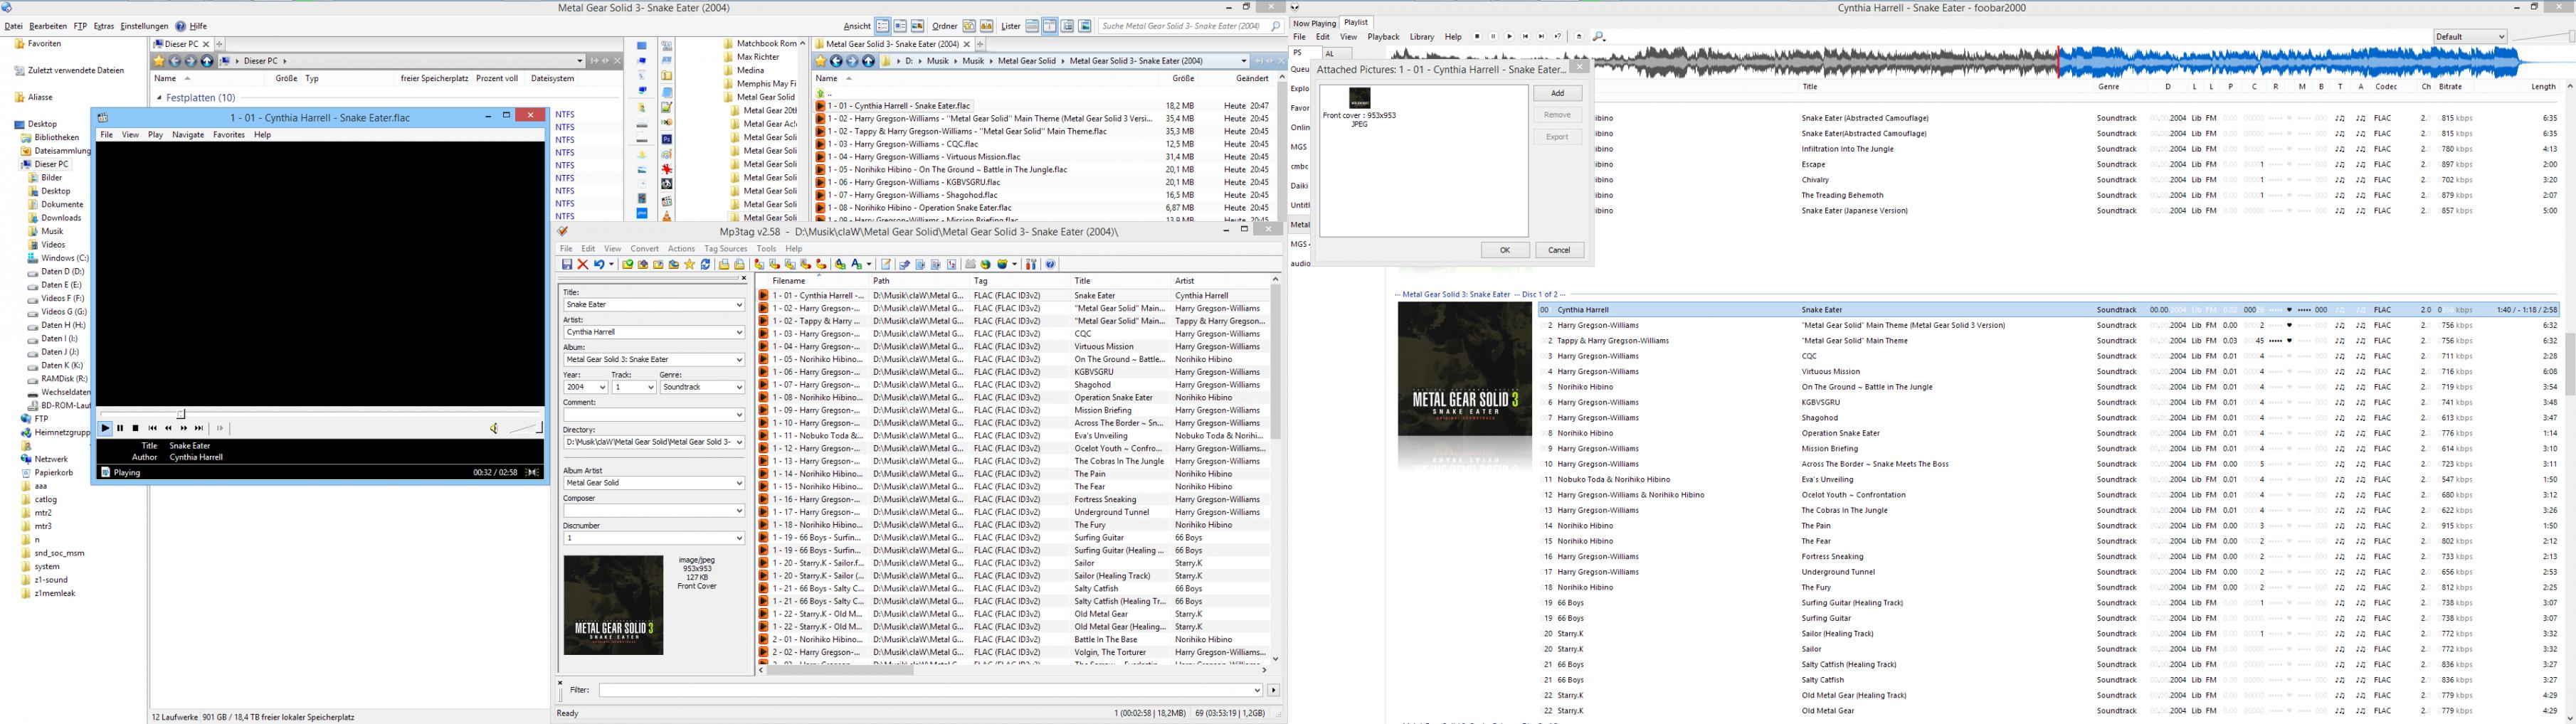Click foobar2000 eject/open icon

(x=1579, y=37)
